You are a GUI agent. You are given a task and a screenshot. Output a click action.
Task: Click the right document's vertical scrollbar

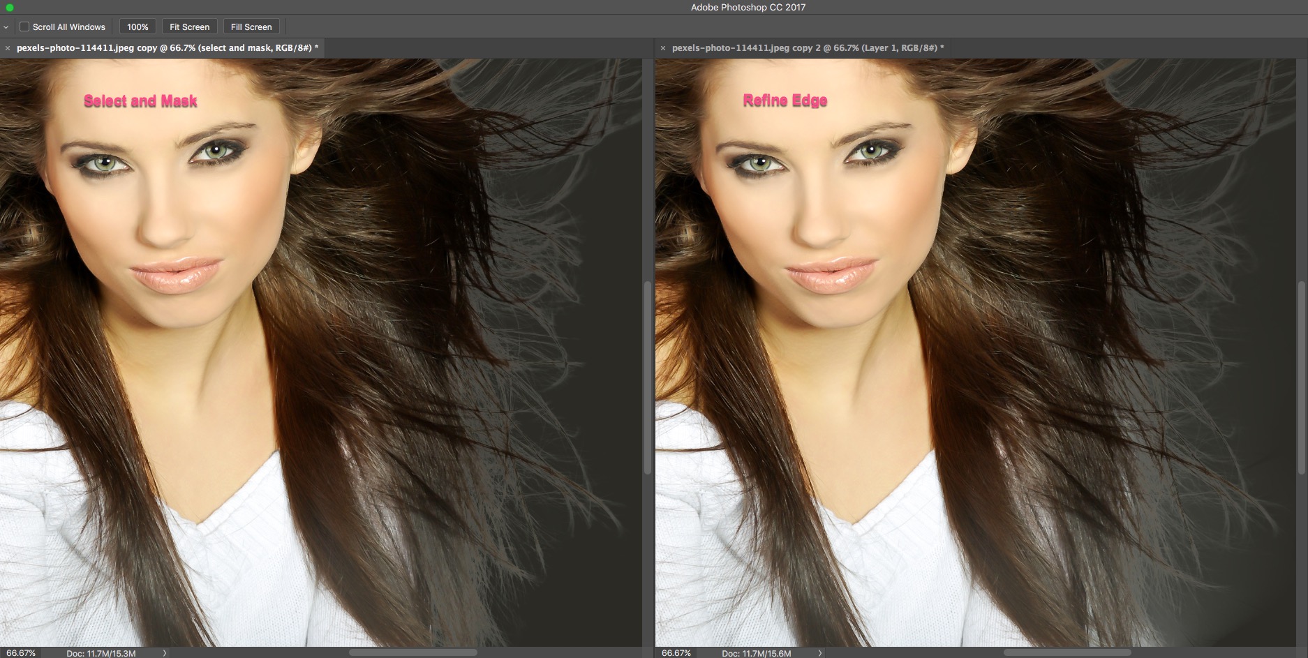click(1301, 377)
